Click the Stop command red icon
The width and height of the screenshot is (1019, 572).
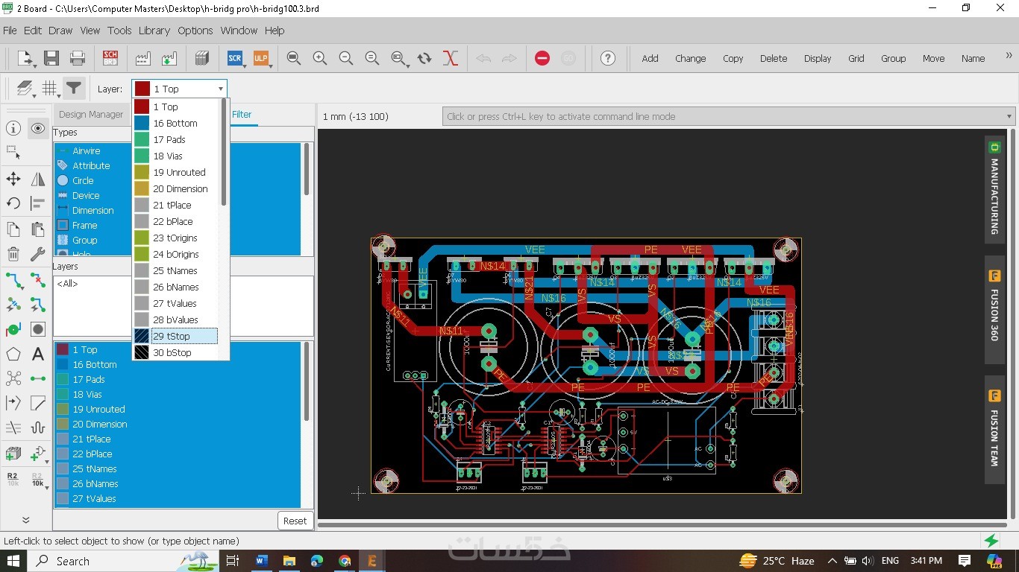(542, 58)
